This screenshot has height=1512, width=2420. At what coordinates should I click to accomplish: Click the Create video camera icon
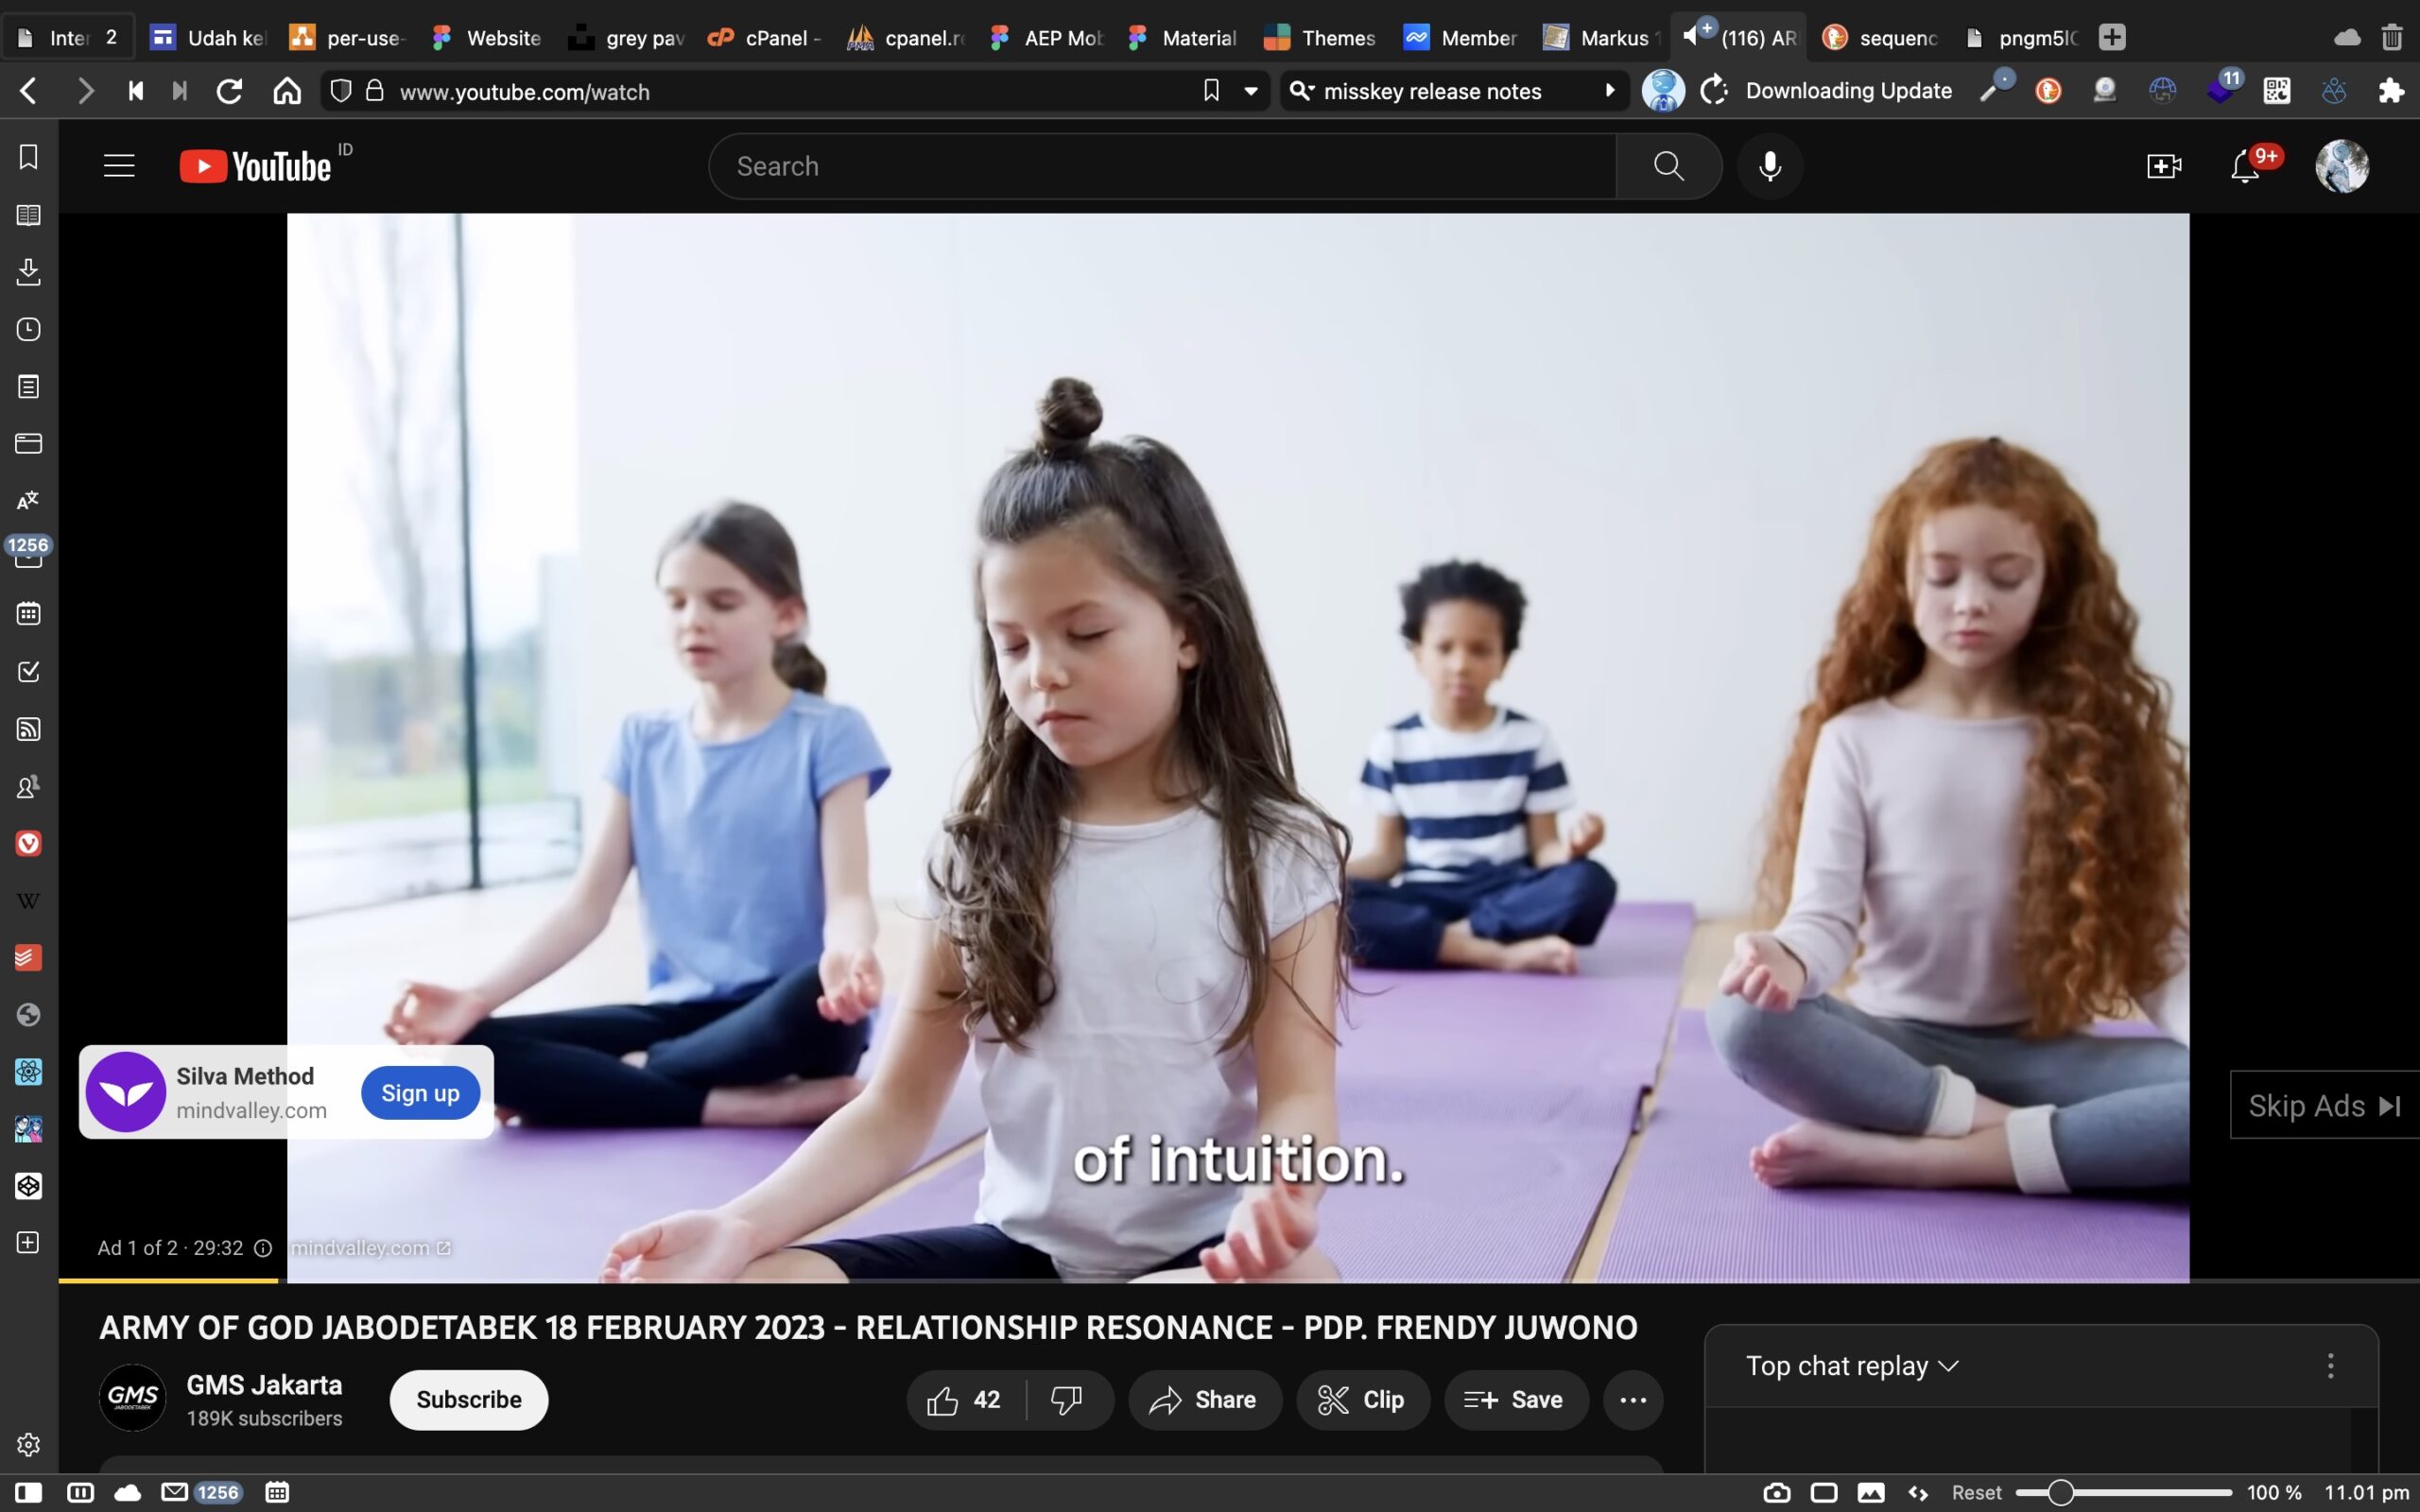[x=2163, y=166]
